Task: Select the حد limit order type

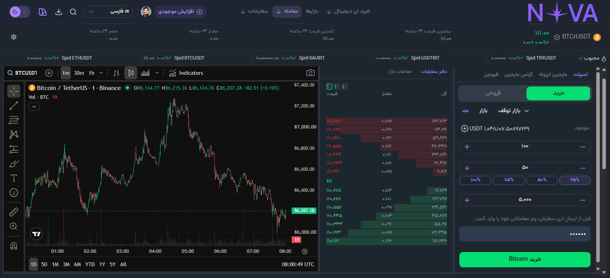Action: (x=465, y=111)
